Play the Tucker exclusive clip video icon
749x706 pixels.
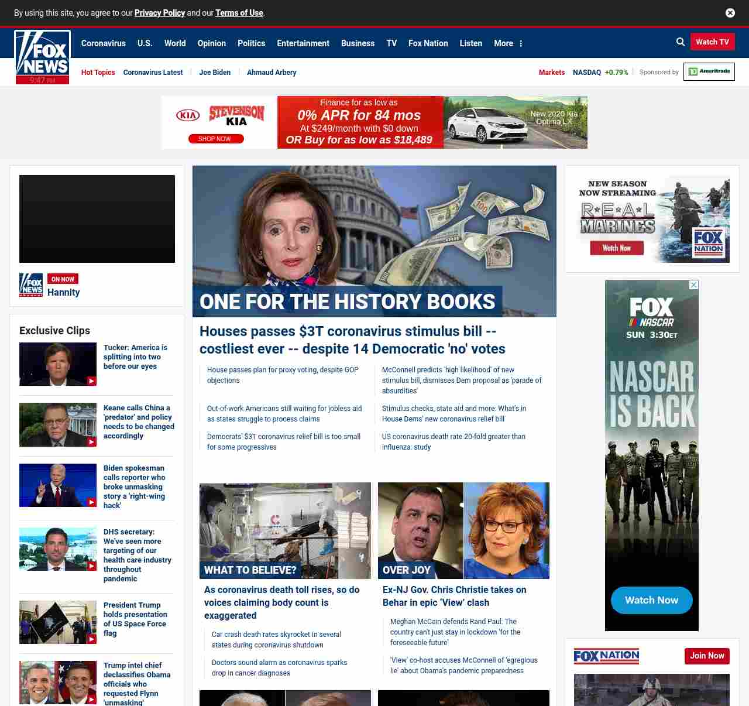point(92,381)
